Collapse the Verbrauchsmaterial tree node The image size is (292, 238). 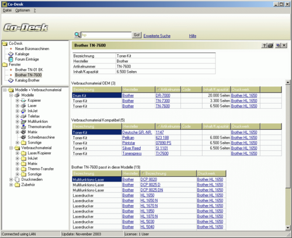tap(11, 148)
